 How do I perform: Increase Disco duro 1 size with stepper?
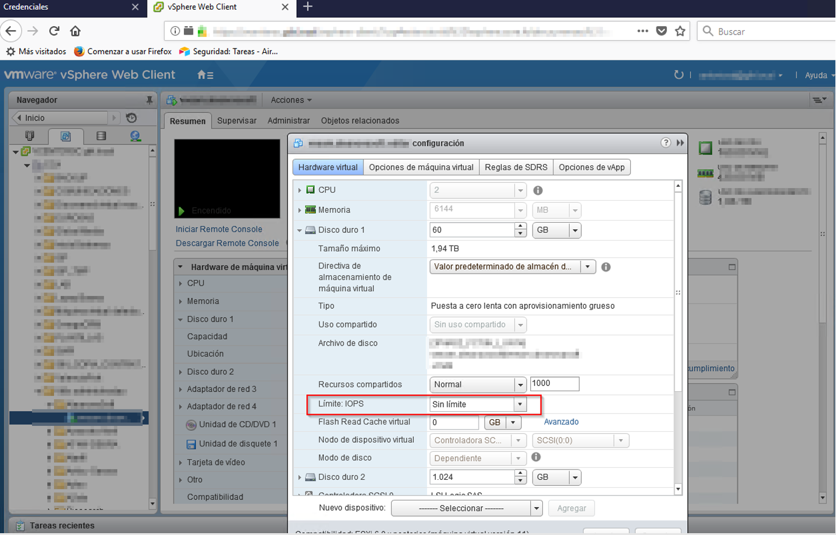point(520,226)
